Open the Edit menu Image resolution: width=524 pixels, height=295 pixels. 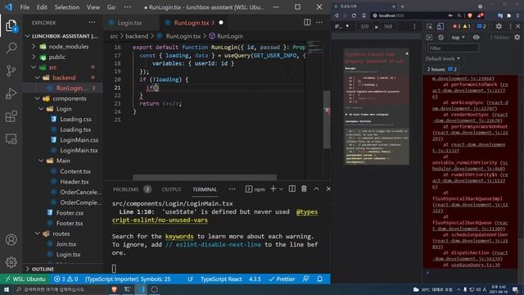(42, 7)
